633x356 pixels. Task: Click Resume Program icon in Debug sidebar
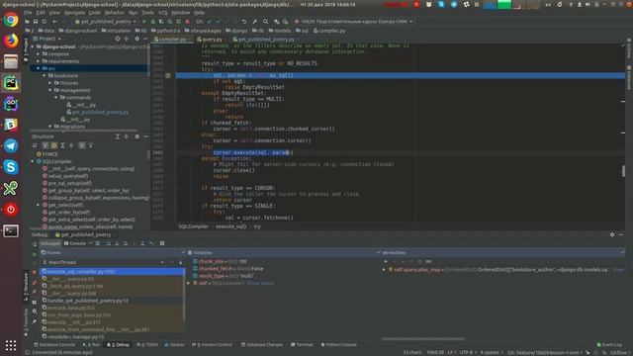tap(35, 255)
